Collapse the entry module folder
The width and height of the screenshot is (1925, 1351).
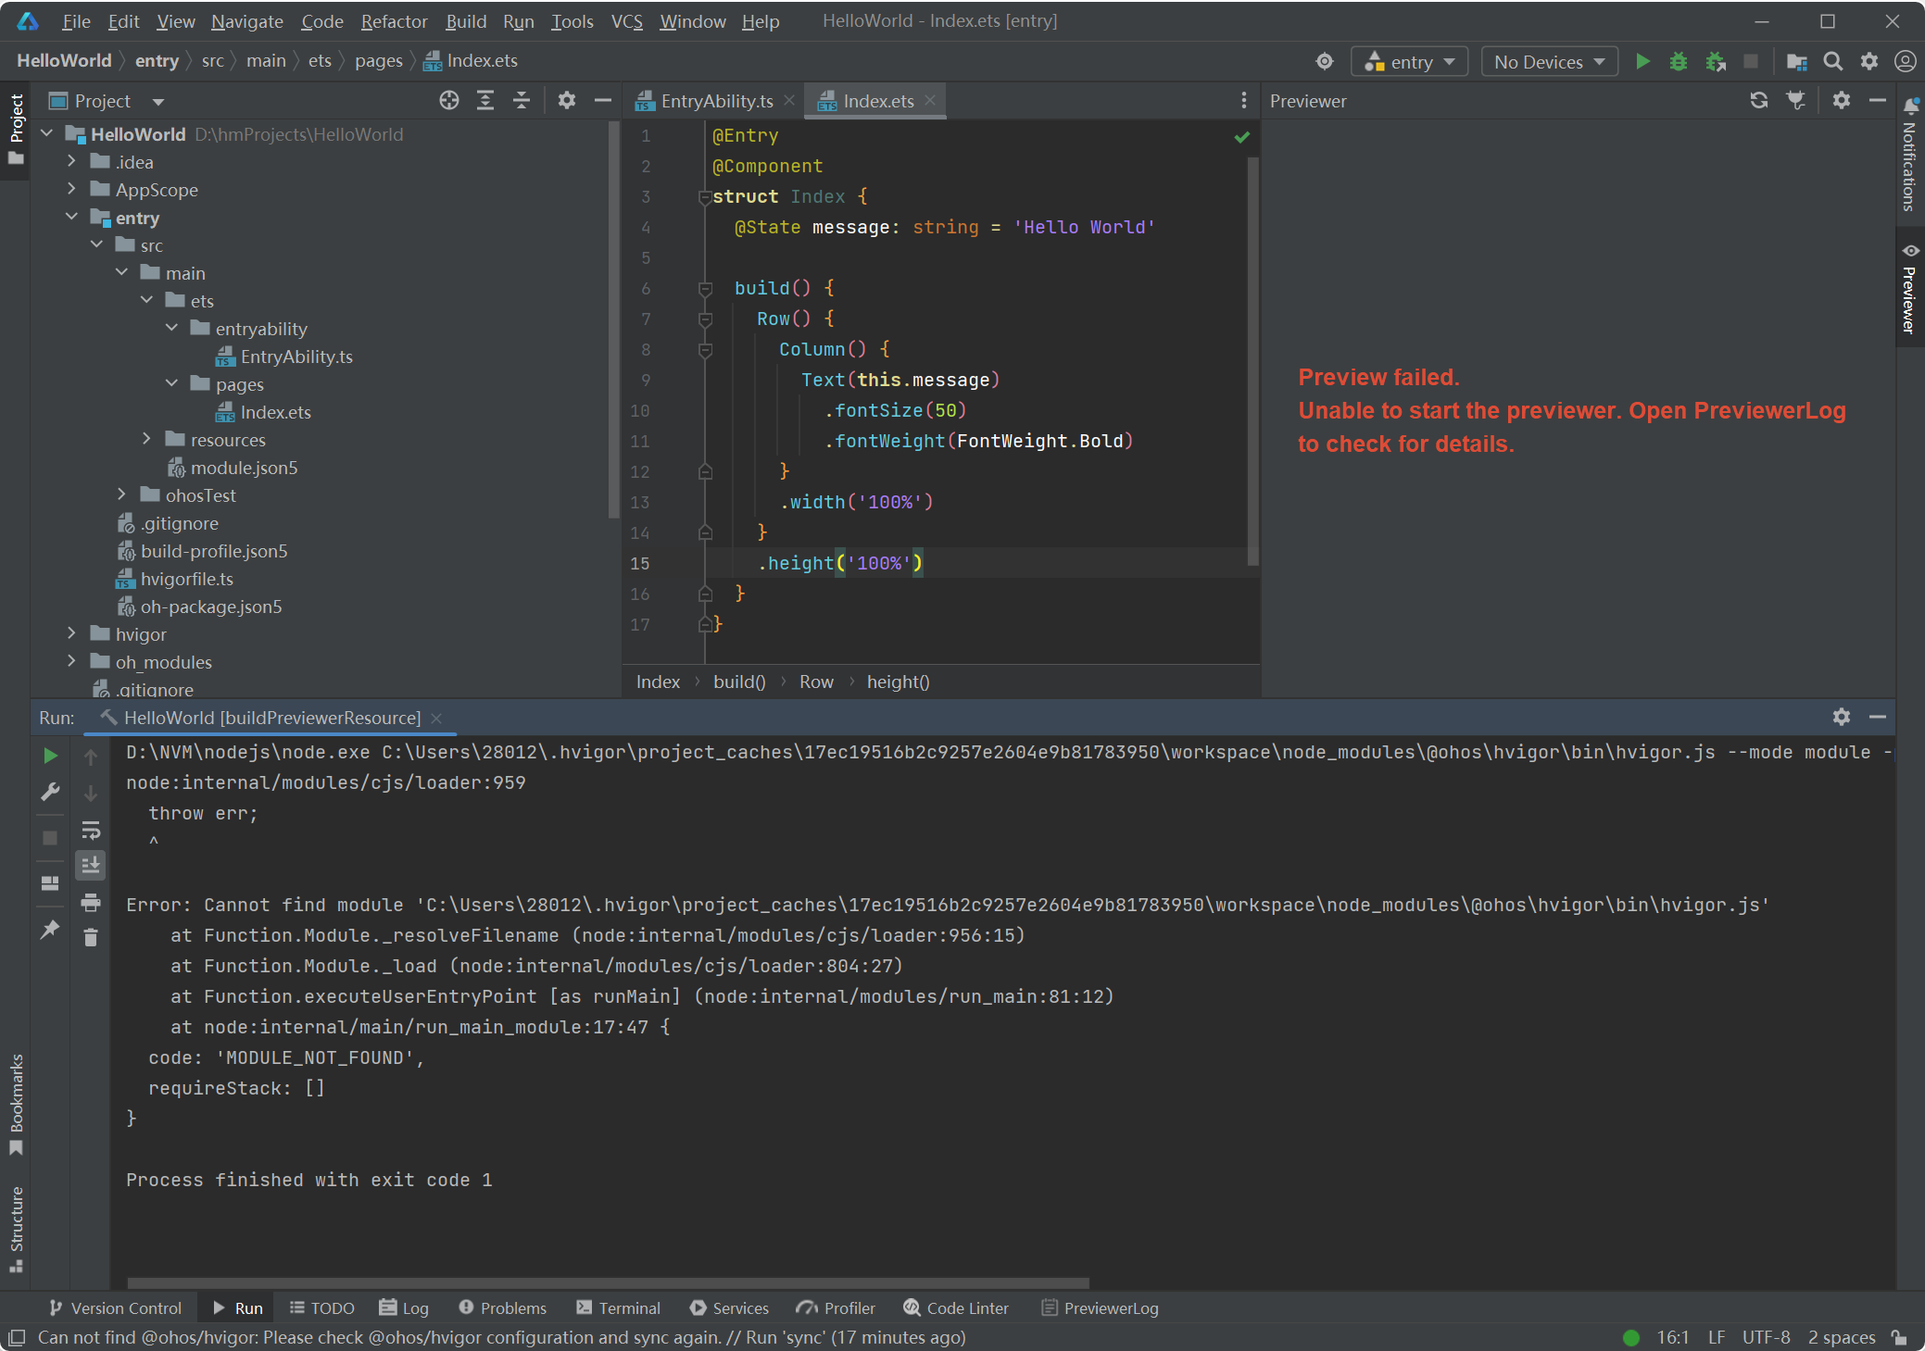(x=71, y=218)
